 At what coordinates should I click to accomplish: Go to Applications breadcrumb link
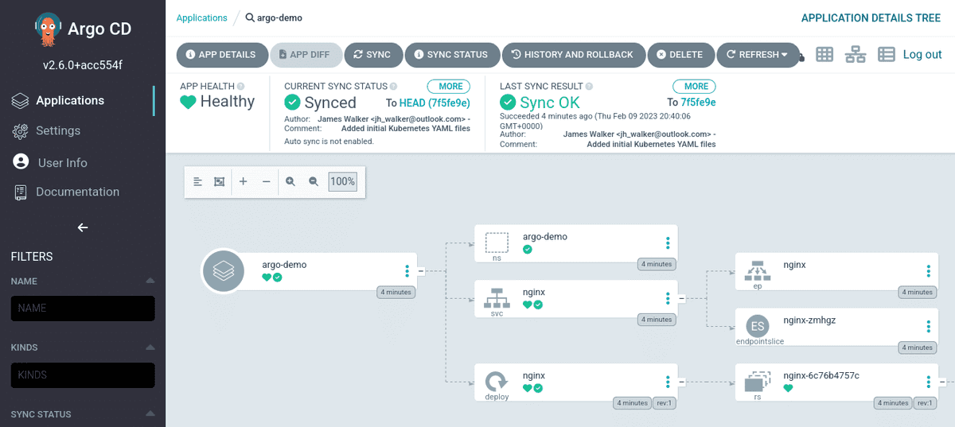(x=201, y=17)
